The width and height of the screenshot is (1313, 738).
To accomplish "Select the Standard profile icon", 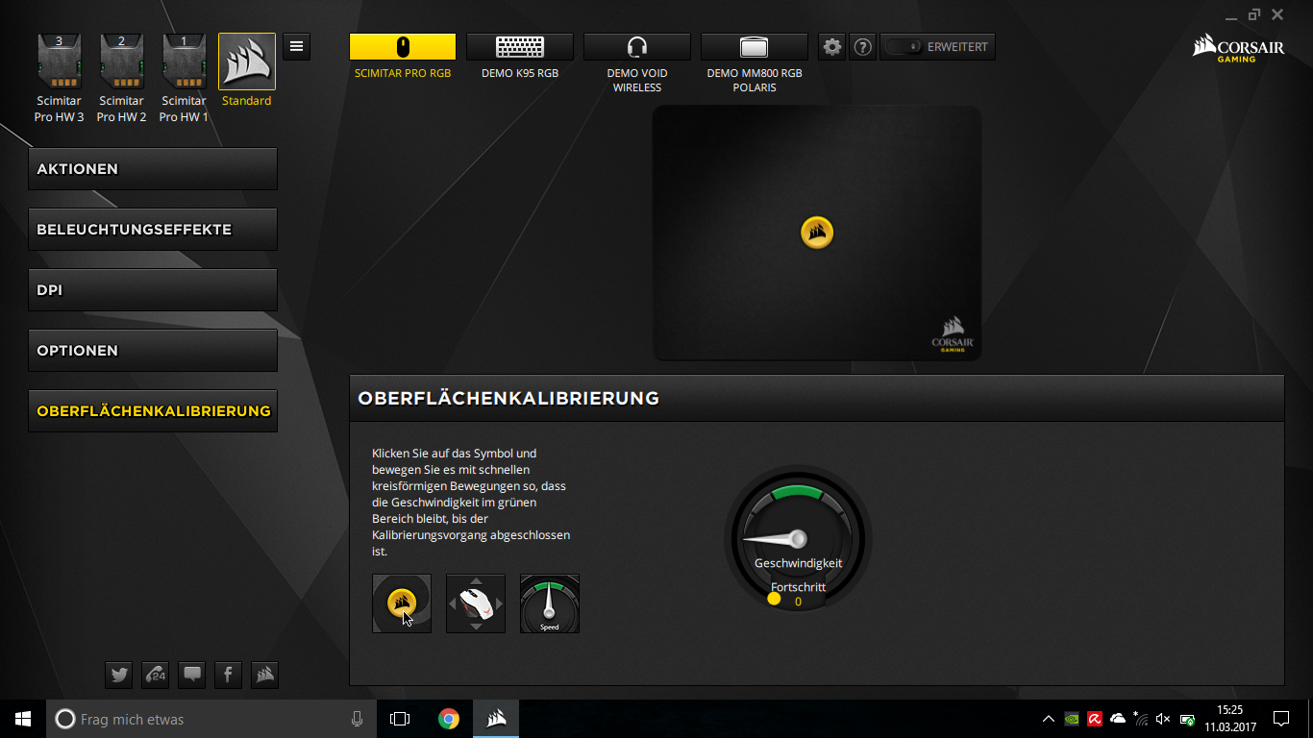I will click(x=247, y=61).
